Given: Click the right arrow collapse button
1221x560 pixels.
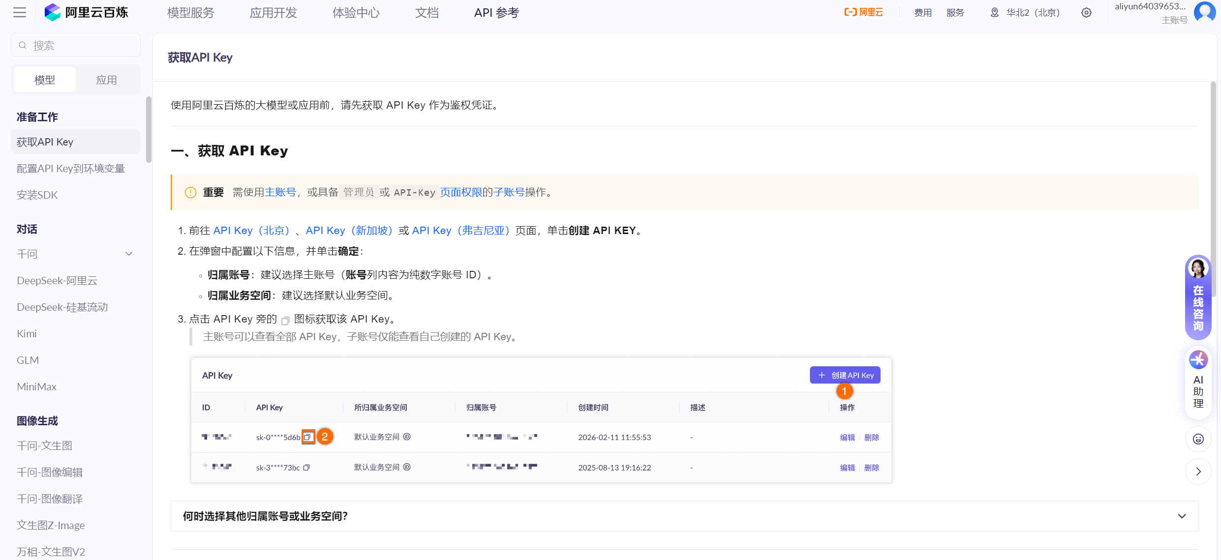Looking at the screenshot, I should tap(1198, 472).
